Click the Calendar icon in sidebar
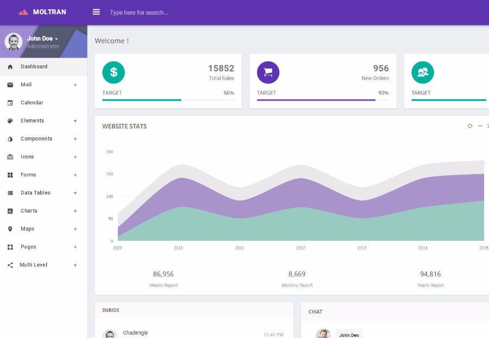The width and height of the screenshot is (489, 338). click(10, 103)
